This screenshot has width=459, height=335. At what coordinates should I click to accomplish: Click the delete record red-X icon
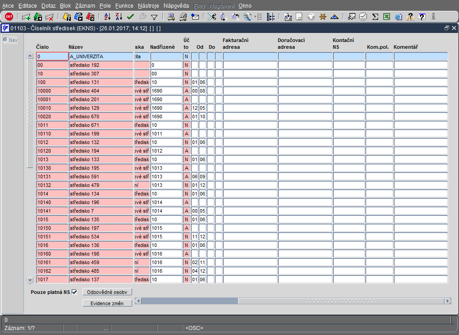49,17
